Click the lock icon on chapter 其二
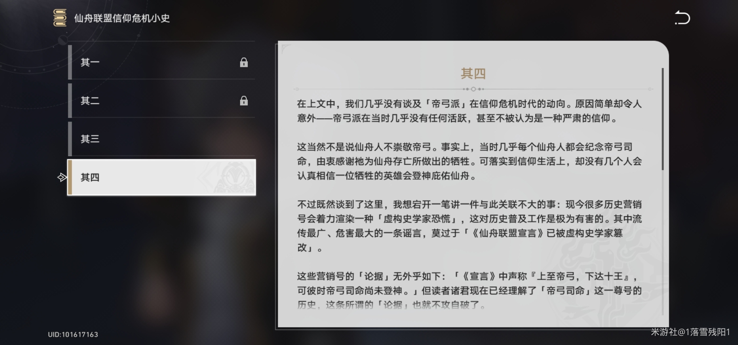This screenshot has height=345, width=738. (x=244, y=101)
